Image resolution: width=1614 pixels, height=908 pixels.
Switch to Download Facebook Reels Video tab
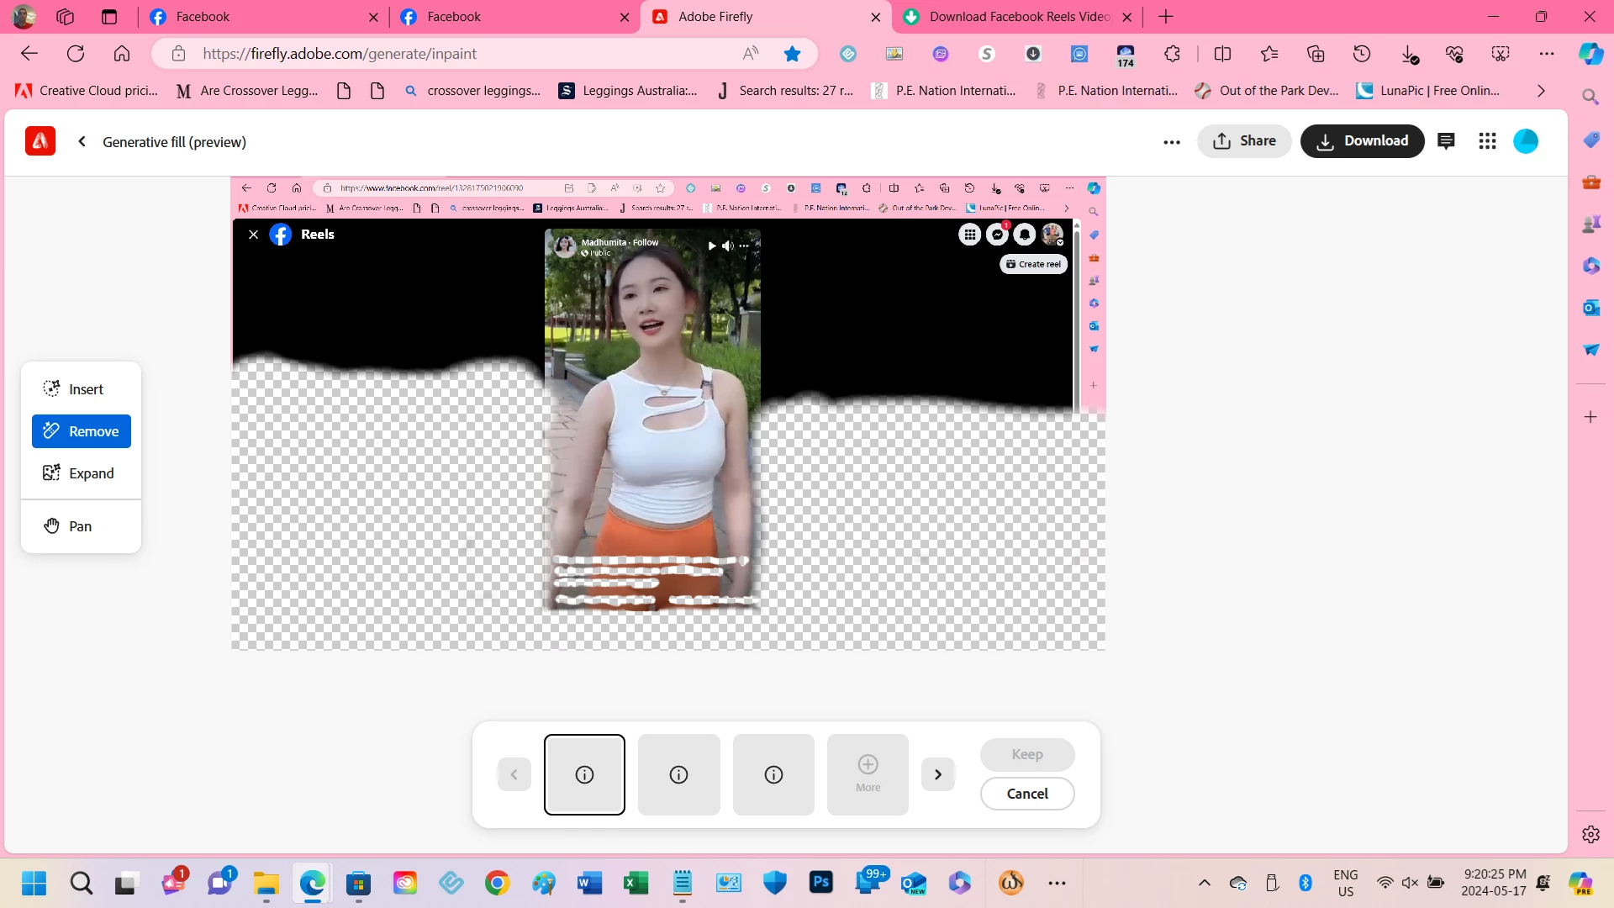(1009, 17)
